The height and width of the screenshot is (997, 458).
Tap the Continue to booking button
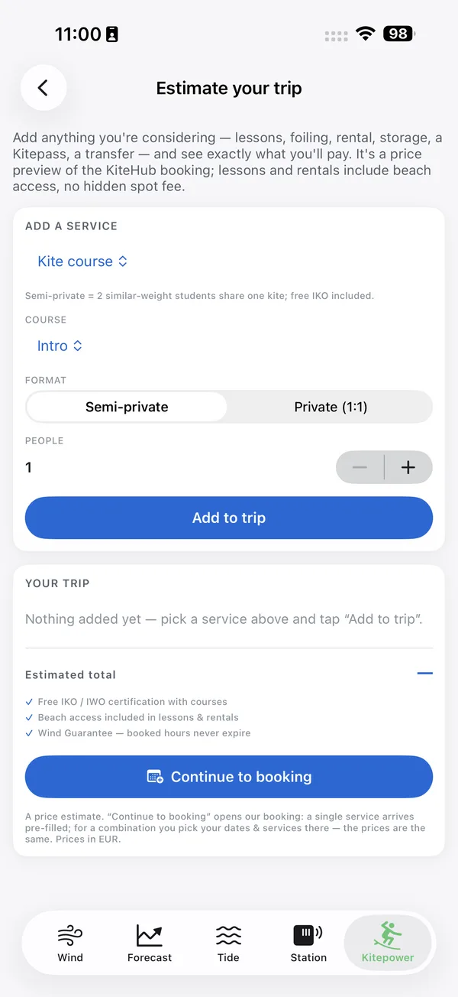click(x=229, y=777)
